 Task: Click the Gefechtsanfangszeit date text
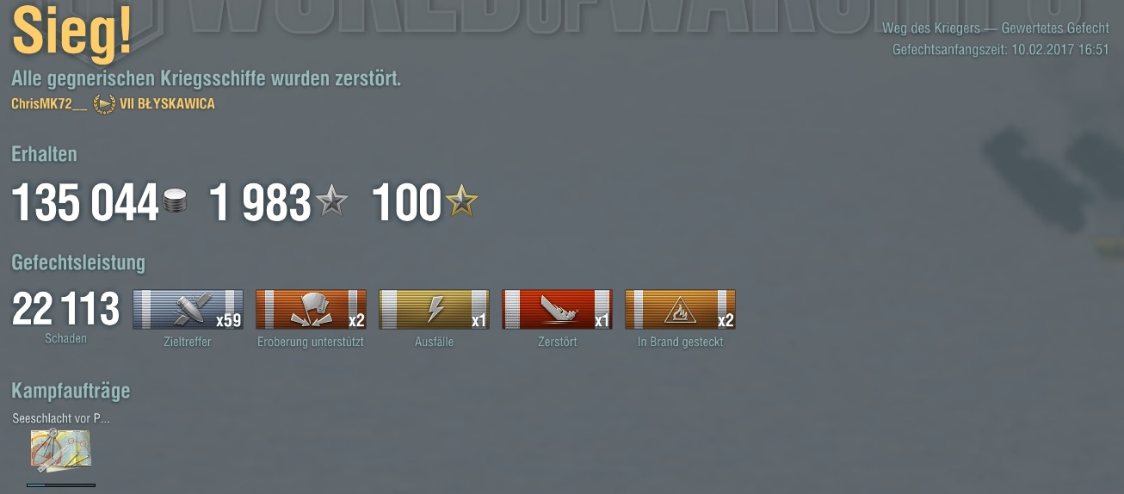1000,50
